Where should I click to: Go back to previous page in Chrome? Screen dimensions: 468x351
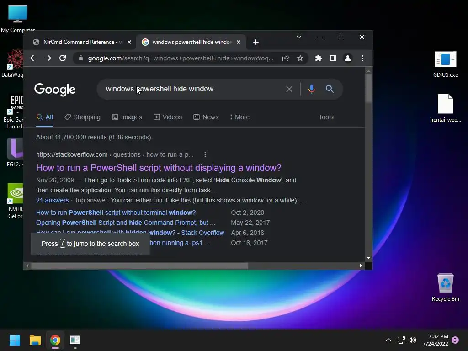[x=33, y=58]
